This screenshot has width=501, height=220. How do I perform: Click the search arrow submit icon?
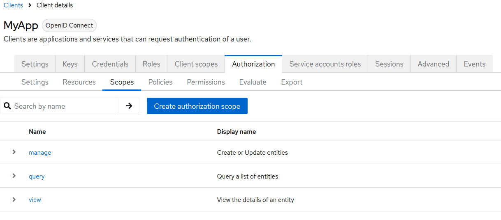(129, 106)
